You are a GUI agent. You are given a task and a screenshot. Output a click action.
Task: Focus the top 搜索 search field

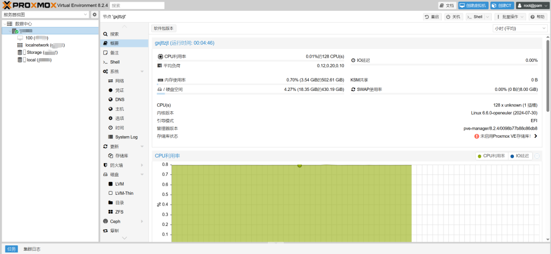coord(137,5)
